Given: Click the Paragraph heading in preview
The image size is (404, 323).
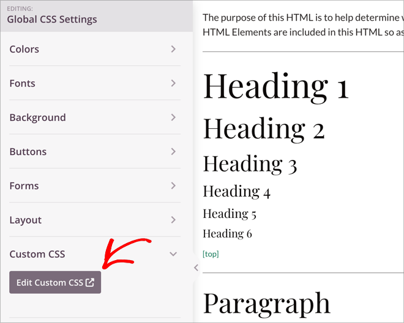Looking at the screenshot, I should pyautogui.click(x=266, y=303).
